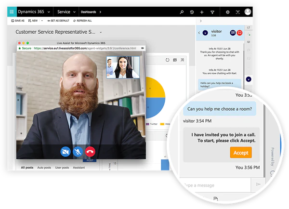Click the yellow pie chart slice

(x=156, y=87)
